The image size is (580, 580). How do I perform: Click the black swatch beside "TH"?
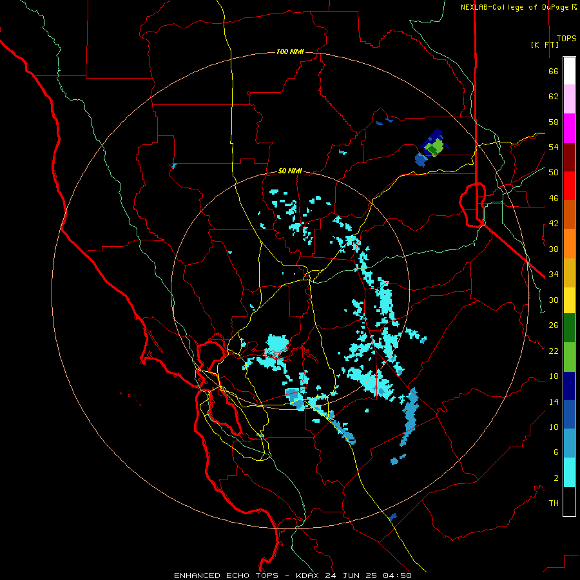pos(569,501)
